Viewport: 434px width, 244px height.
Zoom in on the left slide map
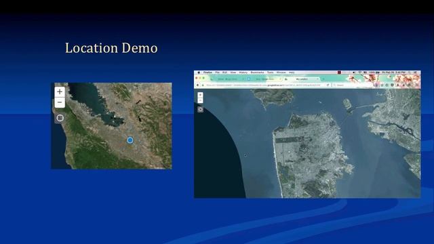(60, 92)
